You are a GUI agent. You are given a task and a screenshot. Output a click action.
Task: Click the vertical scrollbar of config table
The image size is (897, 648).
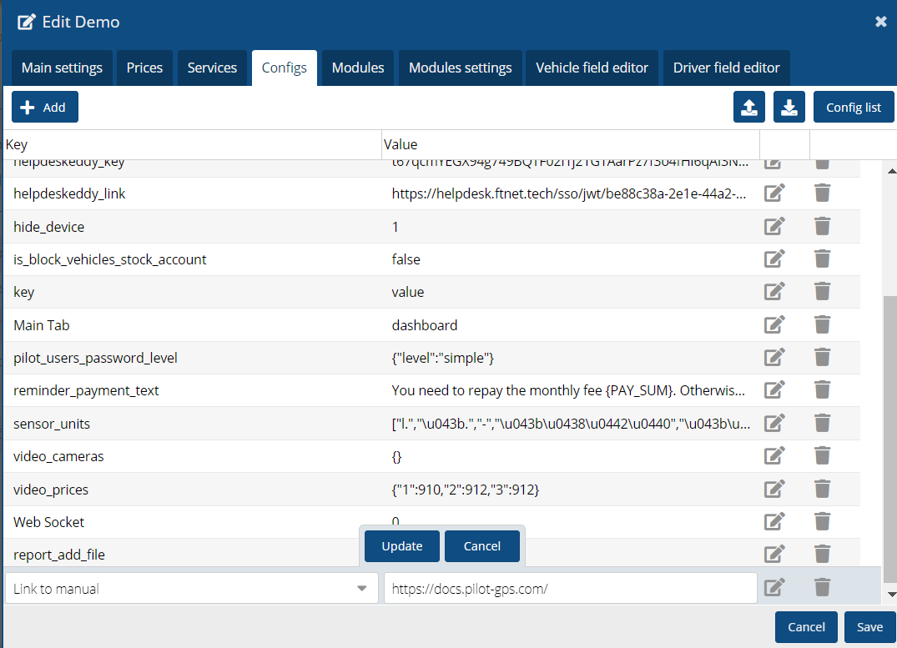[889, 434]
